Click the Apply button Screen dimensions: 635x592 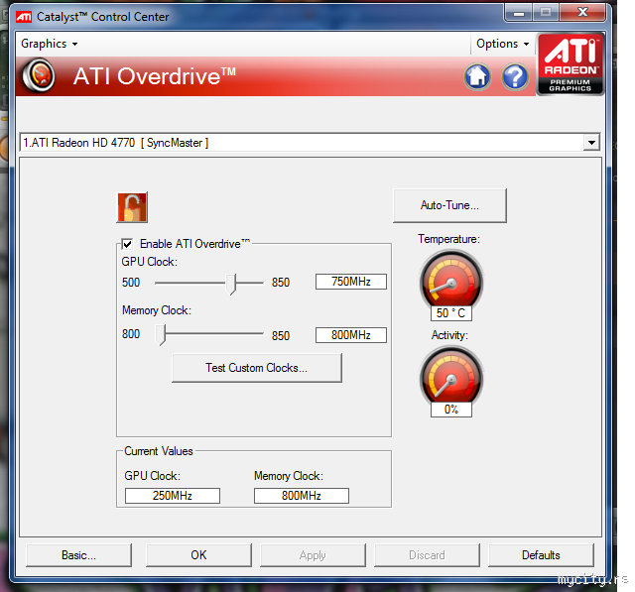click(313, 555)
